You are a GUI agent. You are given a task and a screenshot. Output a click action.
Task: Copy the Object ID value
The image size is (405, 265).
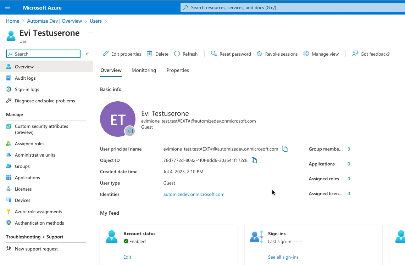(x=254, y=160)
